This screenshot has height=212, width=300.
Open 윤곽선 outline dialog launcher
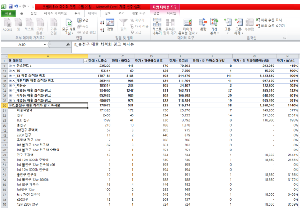(x=284, y=38)
